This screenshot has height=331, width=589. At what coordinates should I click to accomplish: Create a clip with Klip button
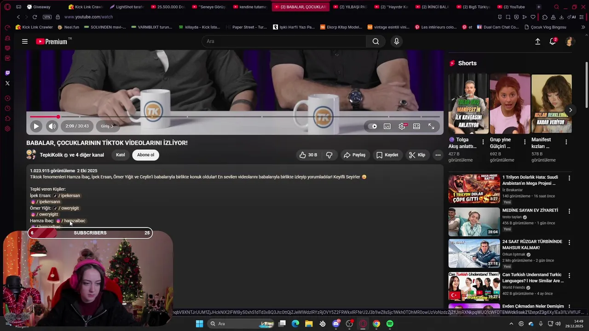click(x=417, y=155)
